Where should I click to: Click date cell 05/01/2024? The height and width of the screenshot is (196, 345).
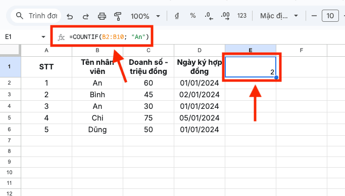200,118
